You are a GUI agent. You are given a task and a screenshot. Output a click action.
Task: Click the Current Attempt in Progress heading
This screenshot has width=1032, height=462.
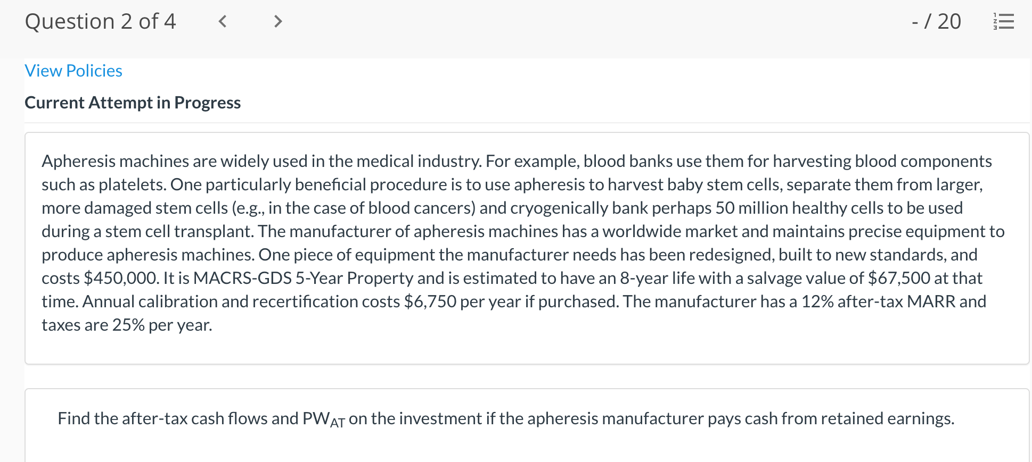point(133,102)
